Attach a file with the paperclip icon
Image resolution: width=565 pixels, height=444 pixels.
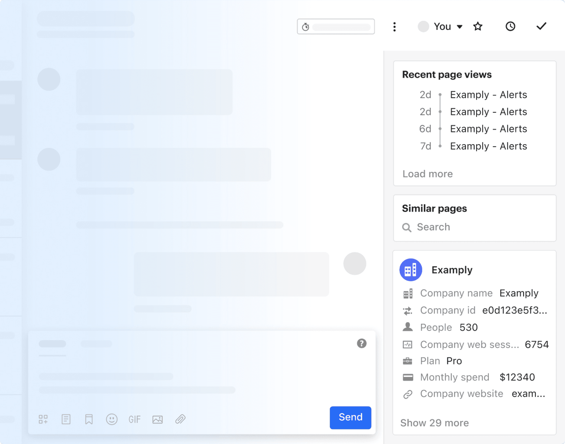tap(180, 419)
